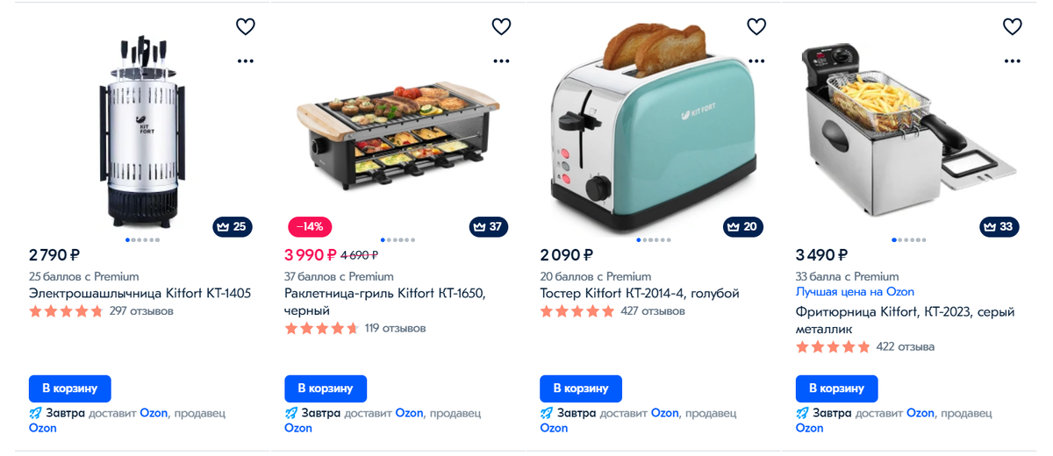Click the Premium crown badge showing 25
The height and width of the screenshot is (456, 1053).
tap(233, 226)
